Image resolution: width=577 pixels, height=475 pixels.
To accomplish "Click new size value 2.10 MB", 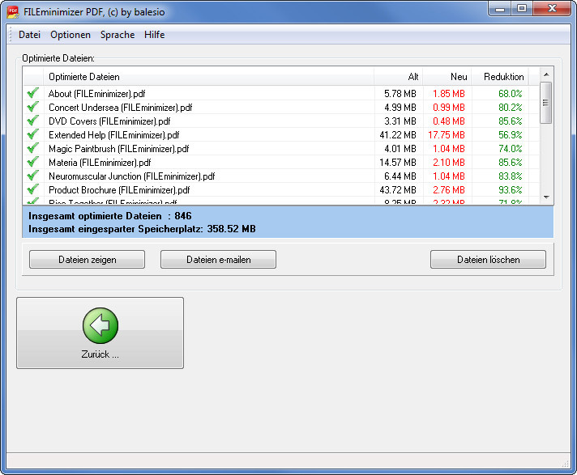I will (x=449, y=163).
